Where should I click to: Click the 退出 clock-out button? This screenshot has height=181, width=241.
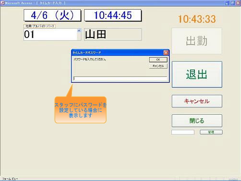tap(197, 74)
